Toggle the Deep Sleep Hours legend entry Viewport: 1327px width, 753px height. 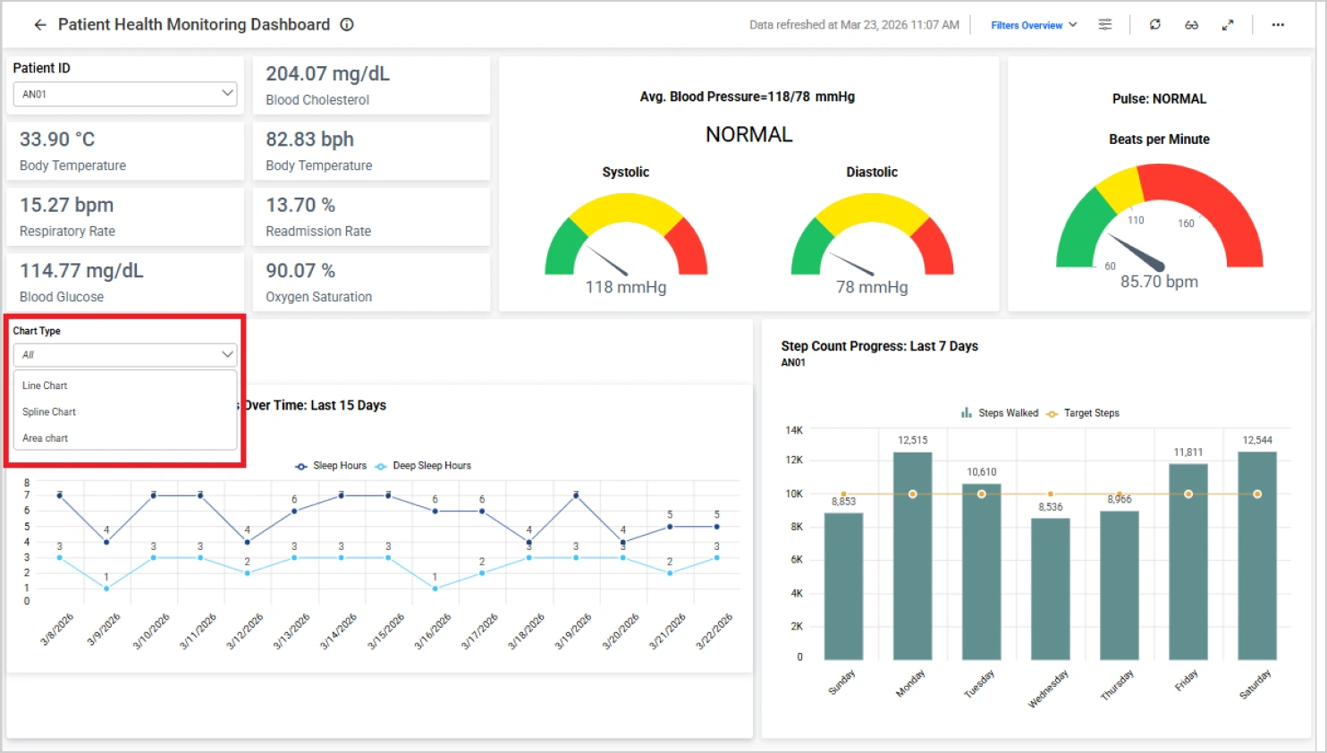(423, 466)
